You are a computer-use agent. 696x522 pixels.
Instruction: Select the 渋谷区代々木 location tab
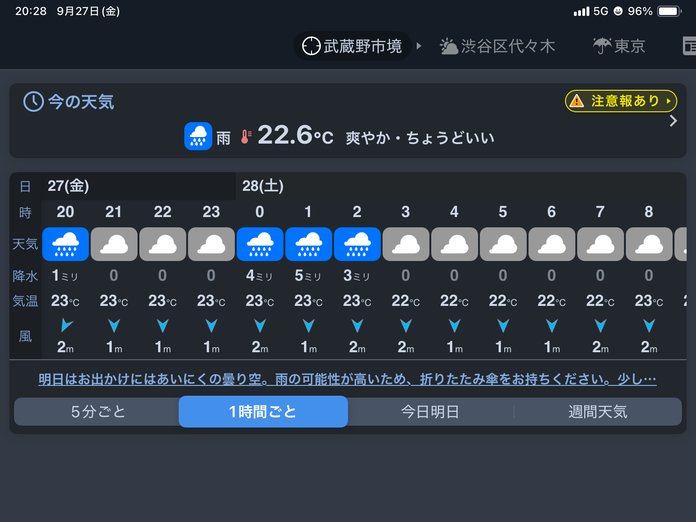(497, 46)
